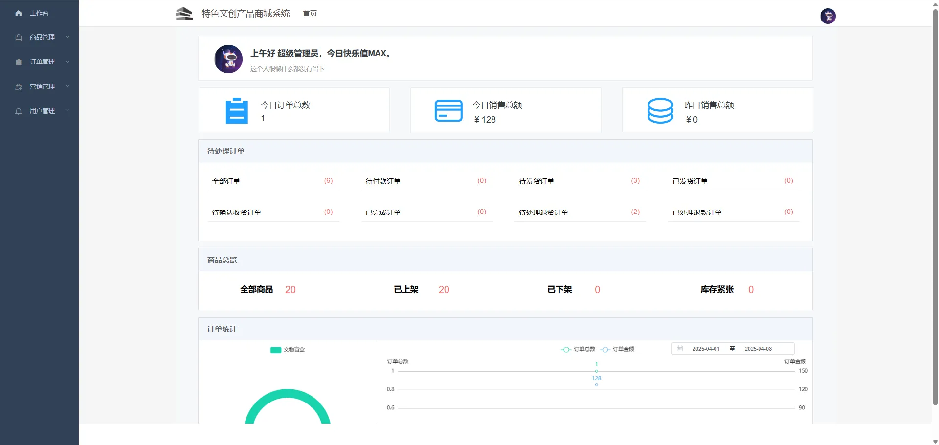This screenshot has height=445, width=939.
Task: Click the user avatar in top-right corner
Action: click(827, 16)
